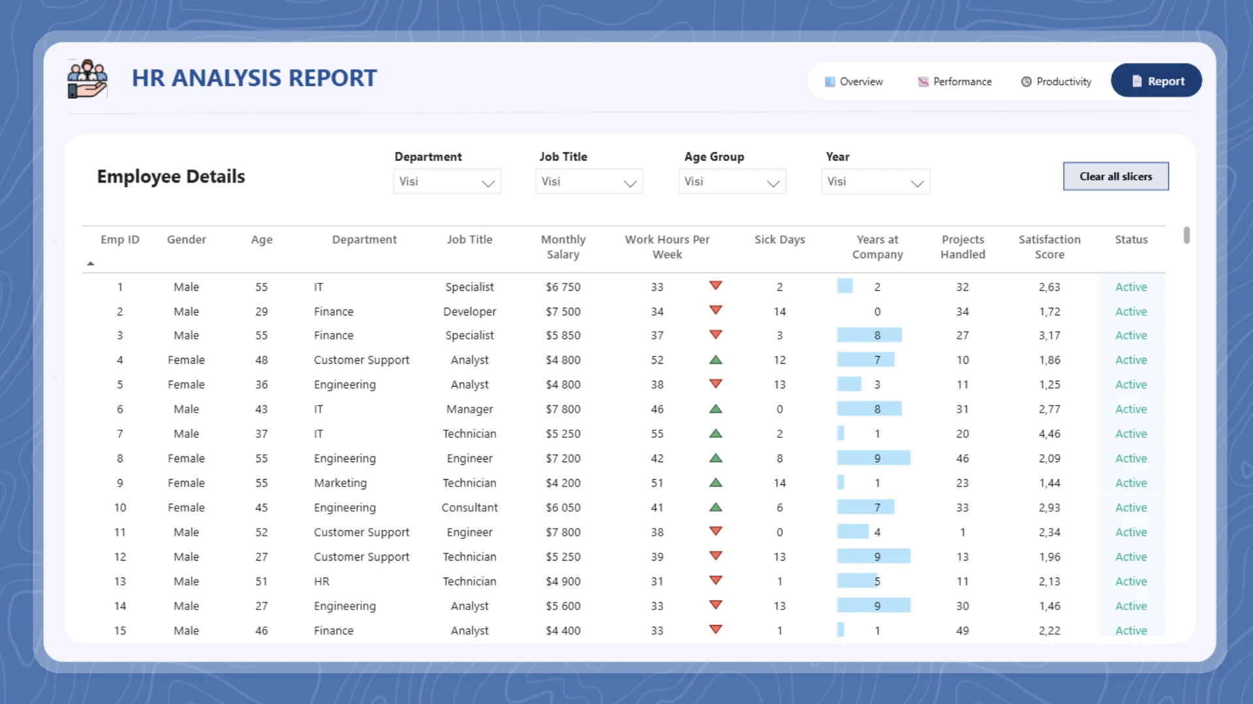Click the red down-trend arrow on employee 1's work hours
This screenshot has height=704, width=1253.
click(716, 286)
